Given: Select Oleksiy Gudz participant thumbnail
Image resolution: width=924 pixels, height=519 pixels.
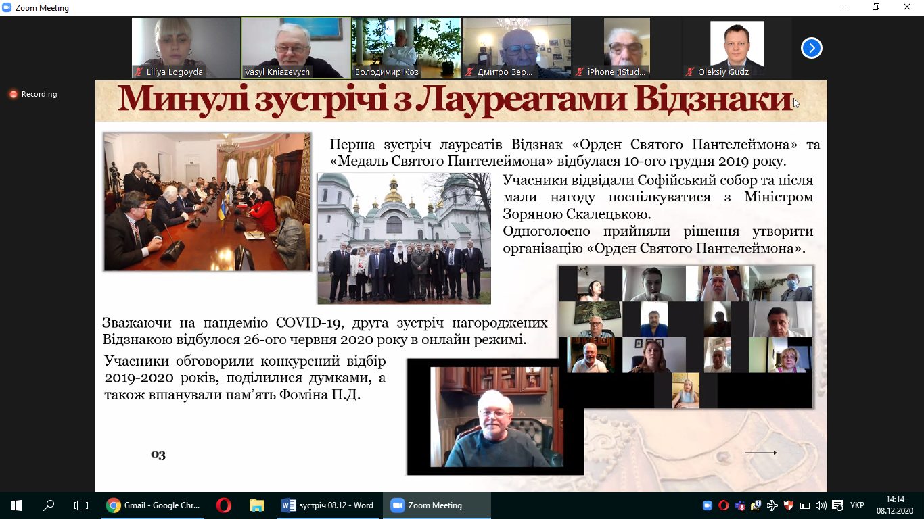Looking at the screenshot, I should pos(737,48).
